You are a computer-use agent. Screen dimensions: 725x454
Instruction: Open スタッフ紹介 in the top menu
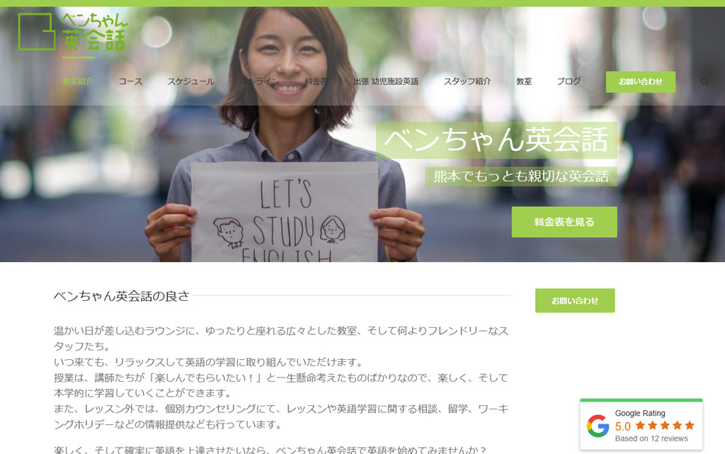click(467, 81)
